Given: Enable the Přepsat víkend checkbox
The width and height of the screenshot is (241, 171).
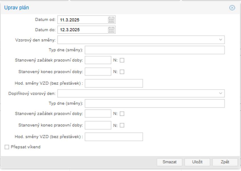Looking at the screenshot, I should coord(7,147).
